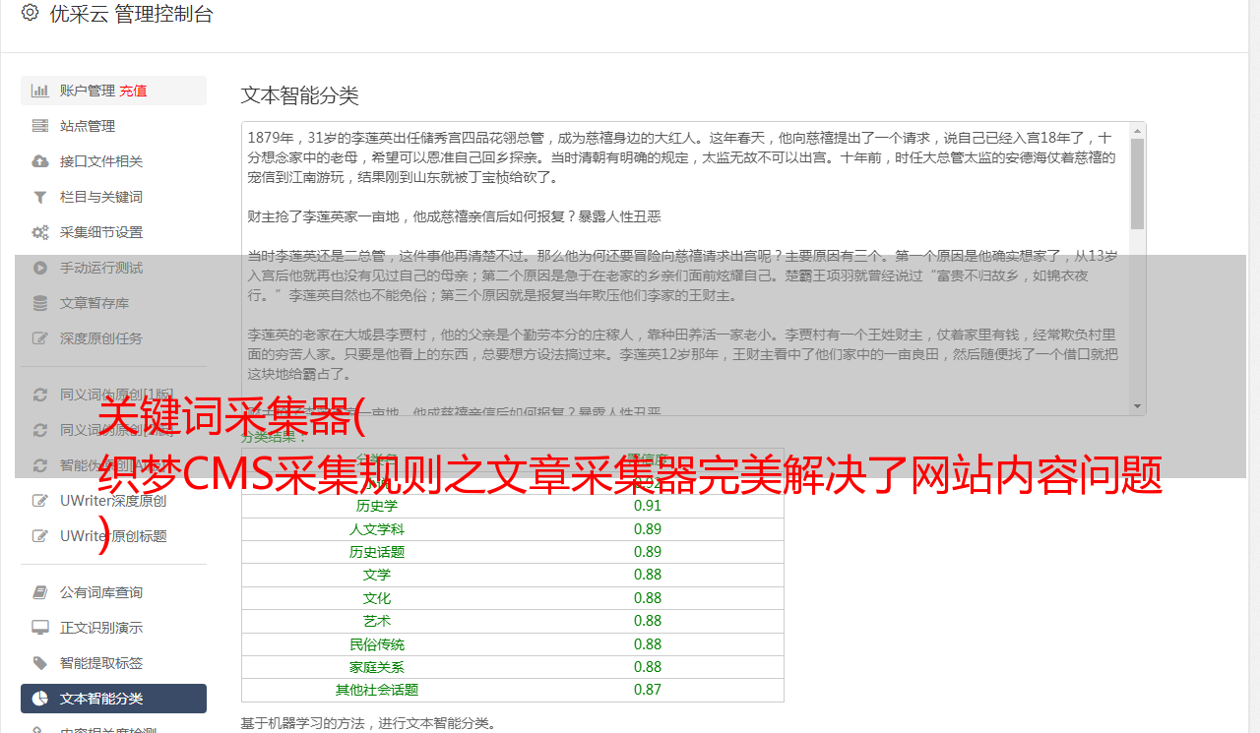Viewport: 1260px width, 733px height.
Task: Click the edit icon for UWriter原创标题
Action: [x=40, y=536]
